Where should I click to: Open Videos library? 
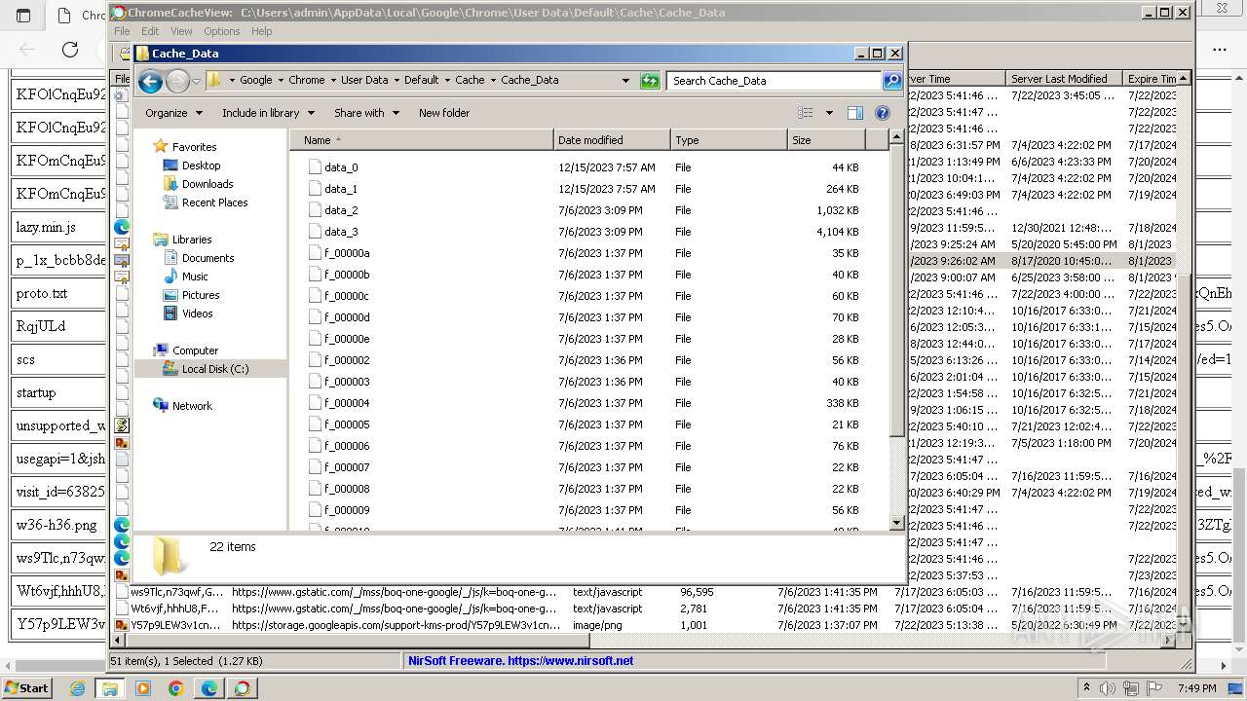tap(197, 314)
